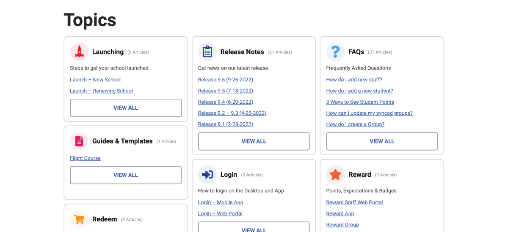Click the pink document Guides & Templates icon
This screenshot has height=232, width=508.
[79, 141]
